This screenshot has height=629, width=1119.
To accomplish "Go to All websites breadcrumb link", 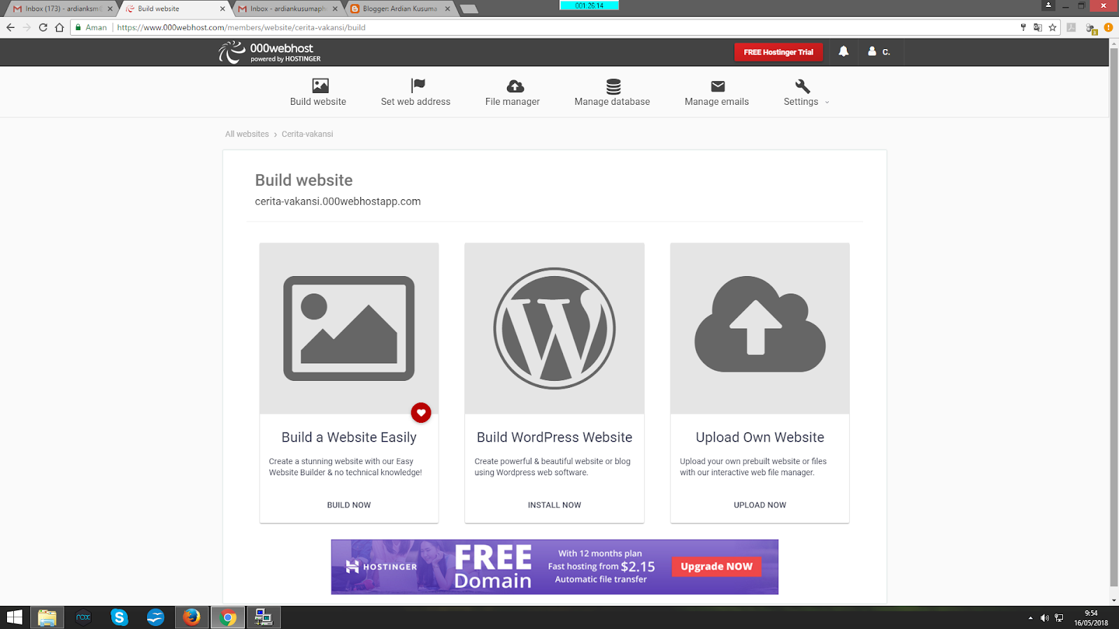I will point(247,134).
